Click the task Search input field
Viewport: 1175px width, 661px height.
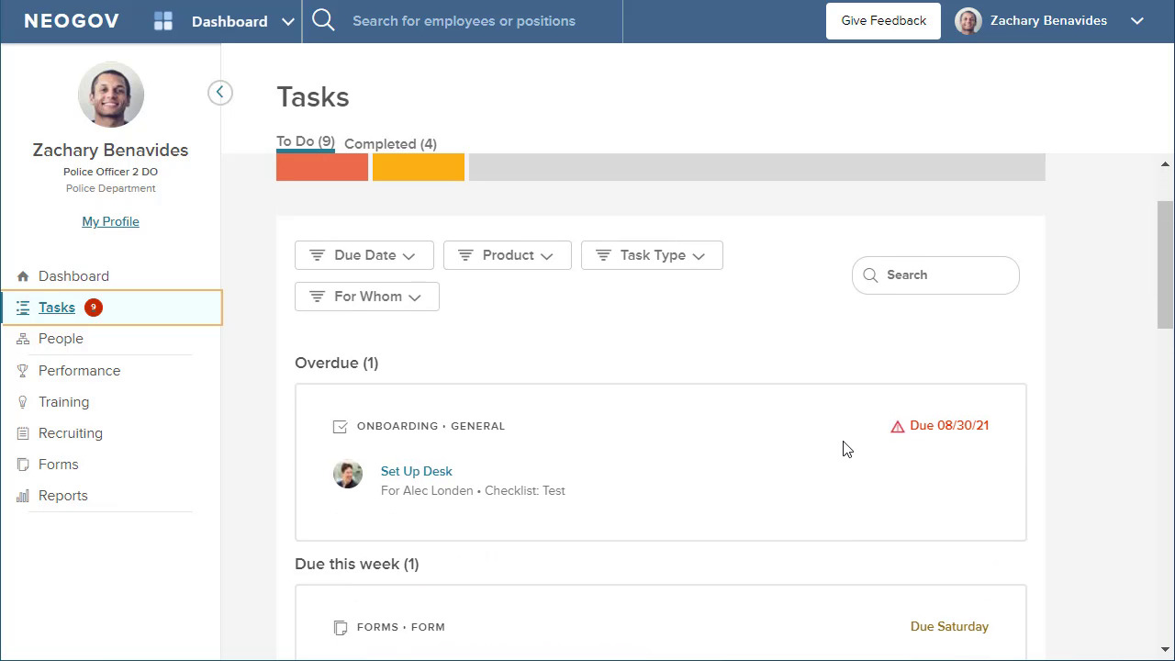pyautogui.click(x=946, y=275)
